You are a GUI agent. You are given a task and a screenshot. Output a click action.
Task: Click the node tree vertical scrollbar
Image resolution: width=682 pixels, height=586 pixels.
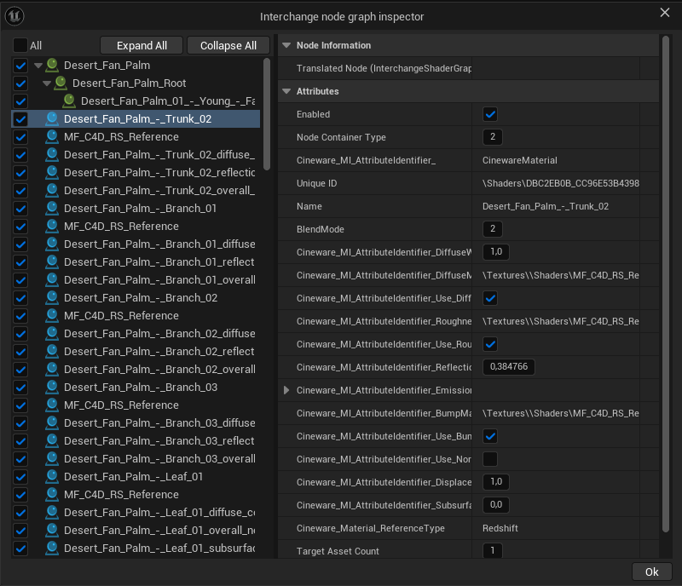coord(268,115)
